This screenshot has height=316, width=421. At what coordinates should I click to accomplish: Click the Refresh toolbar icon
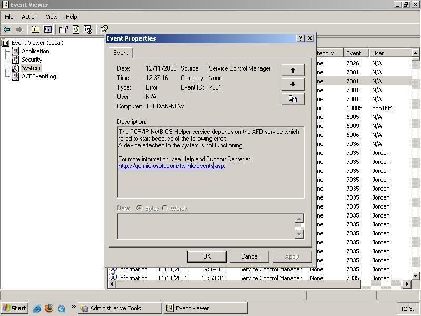[76, 29]
